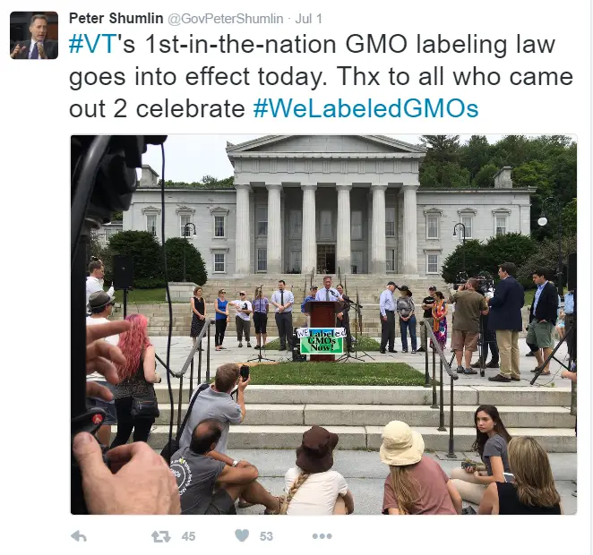
Task: Click Peter Shumlin's profile avatar
Action: click(34, 35)
